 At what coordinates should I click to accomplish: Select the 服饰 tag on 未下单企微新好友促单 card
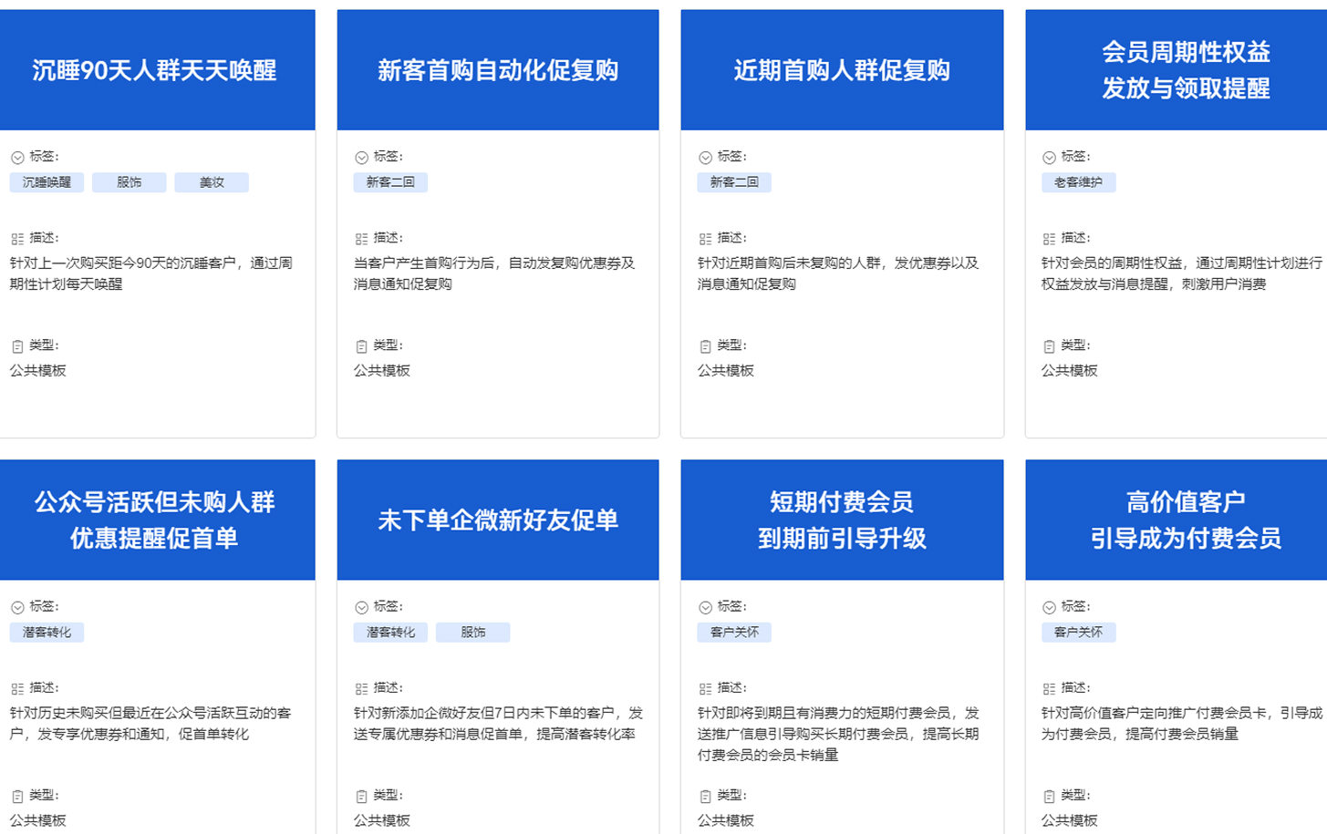pos(473,632)
